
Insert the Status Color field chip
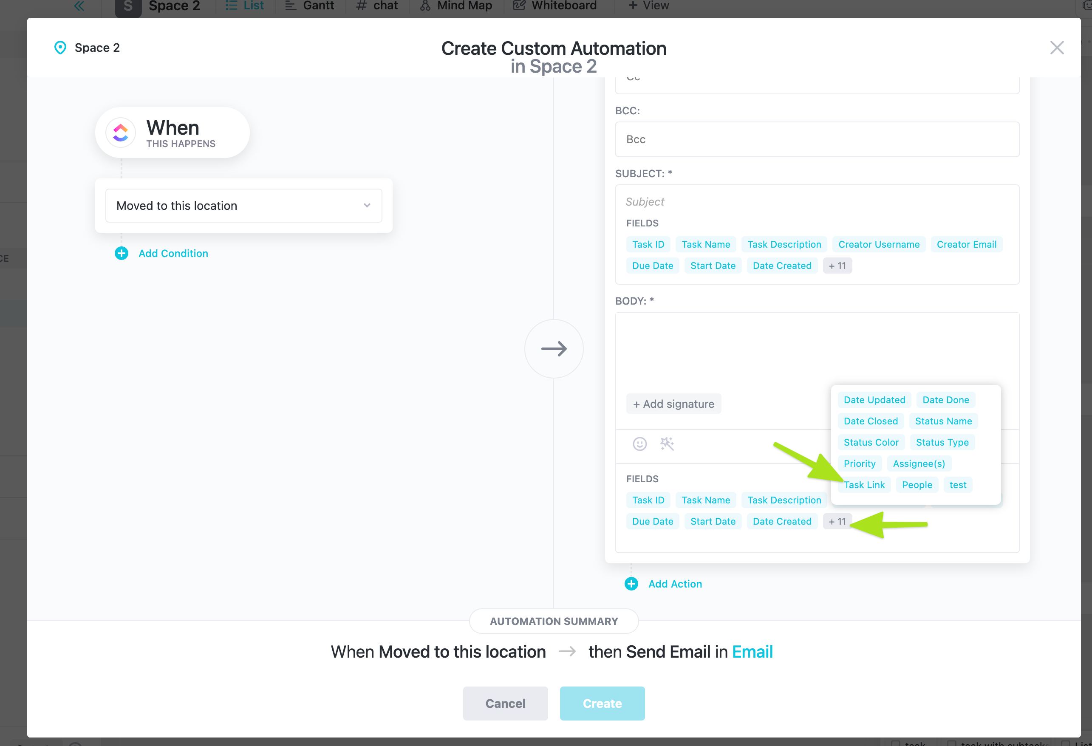871,443
